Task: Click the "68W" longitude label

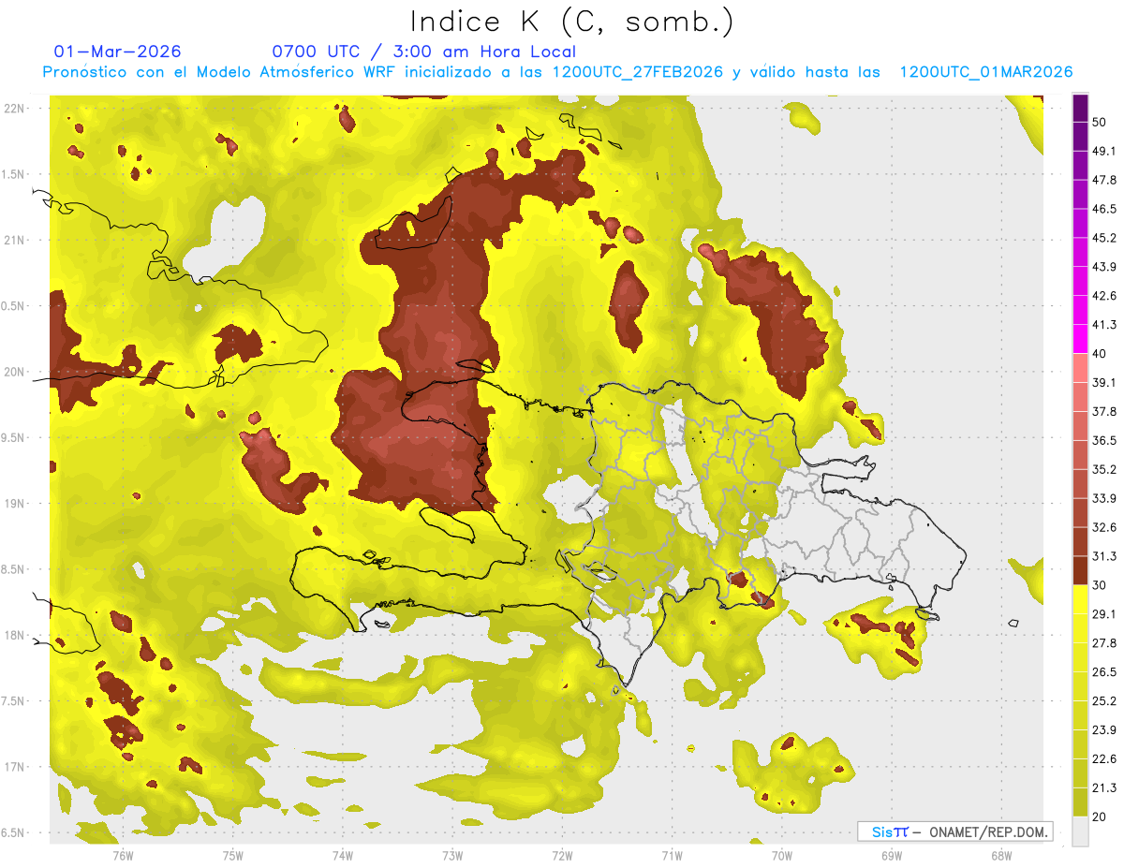Action: 1001,855
